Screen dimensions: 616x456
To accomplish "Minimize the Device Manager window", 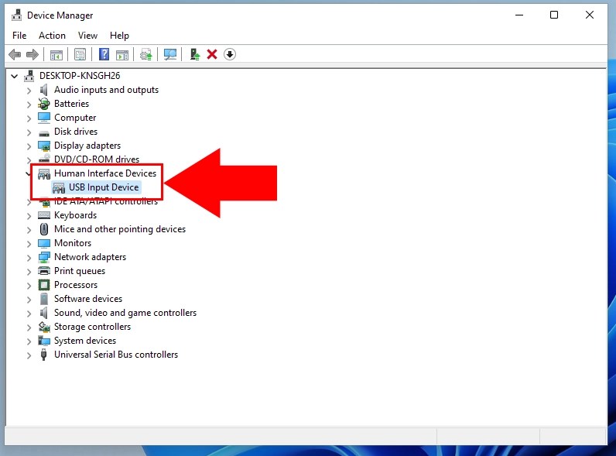I will click(519, 15).
